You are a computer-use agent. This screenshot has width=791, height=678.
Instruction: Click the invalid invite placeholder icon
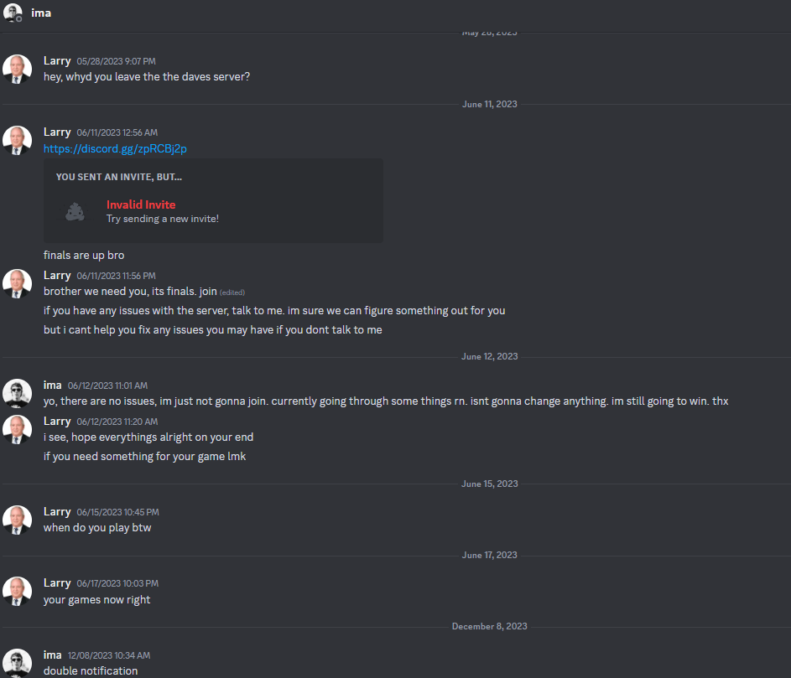(75, 212)
